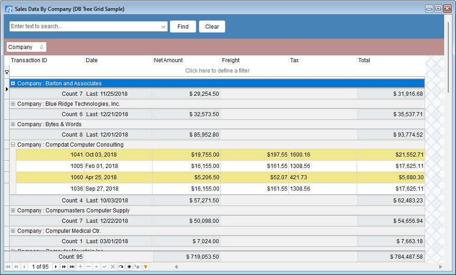Image resolution: width=456 pixels, height=275 pixels.
Task: Jump forward one page in navigator
Action: 64,266
